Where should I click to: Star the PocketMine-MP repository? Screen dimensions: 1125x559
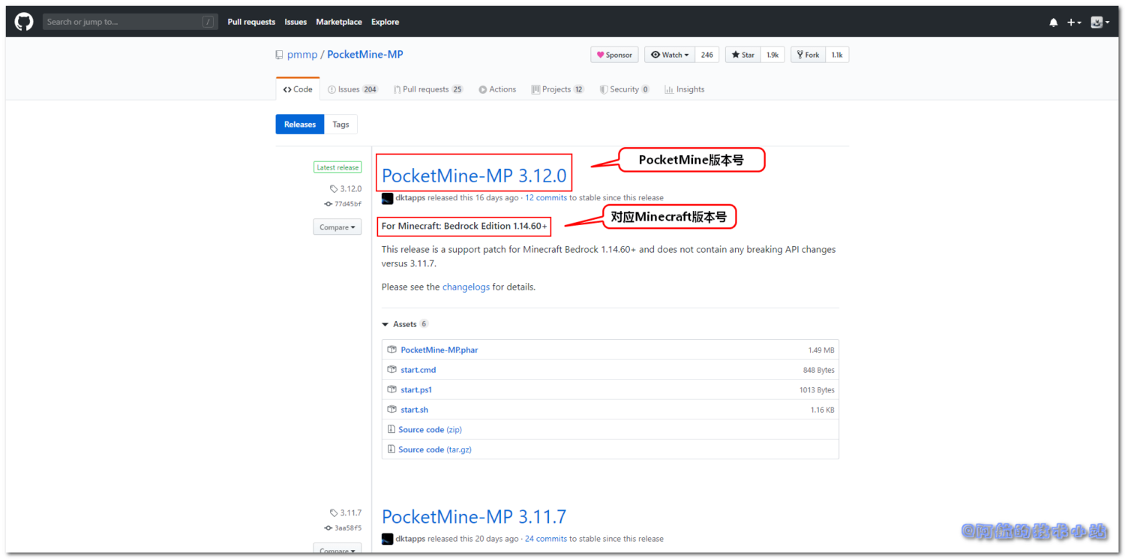tap(742, 54)
